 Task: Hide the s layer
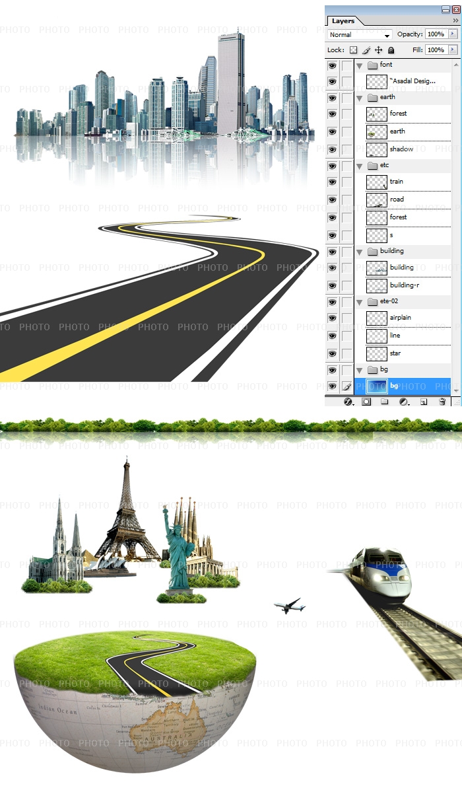(x=332, y=235)
